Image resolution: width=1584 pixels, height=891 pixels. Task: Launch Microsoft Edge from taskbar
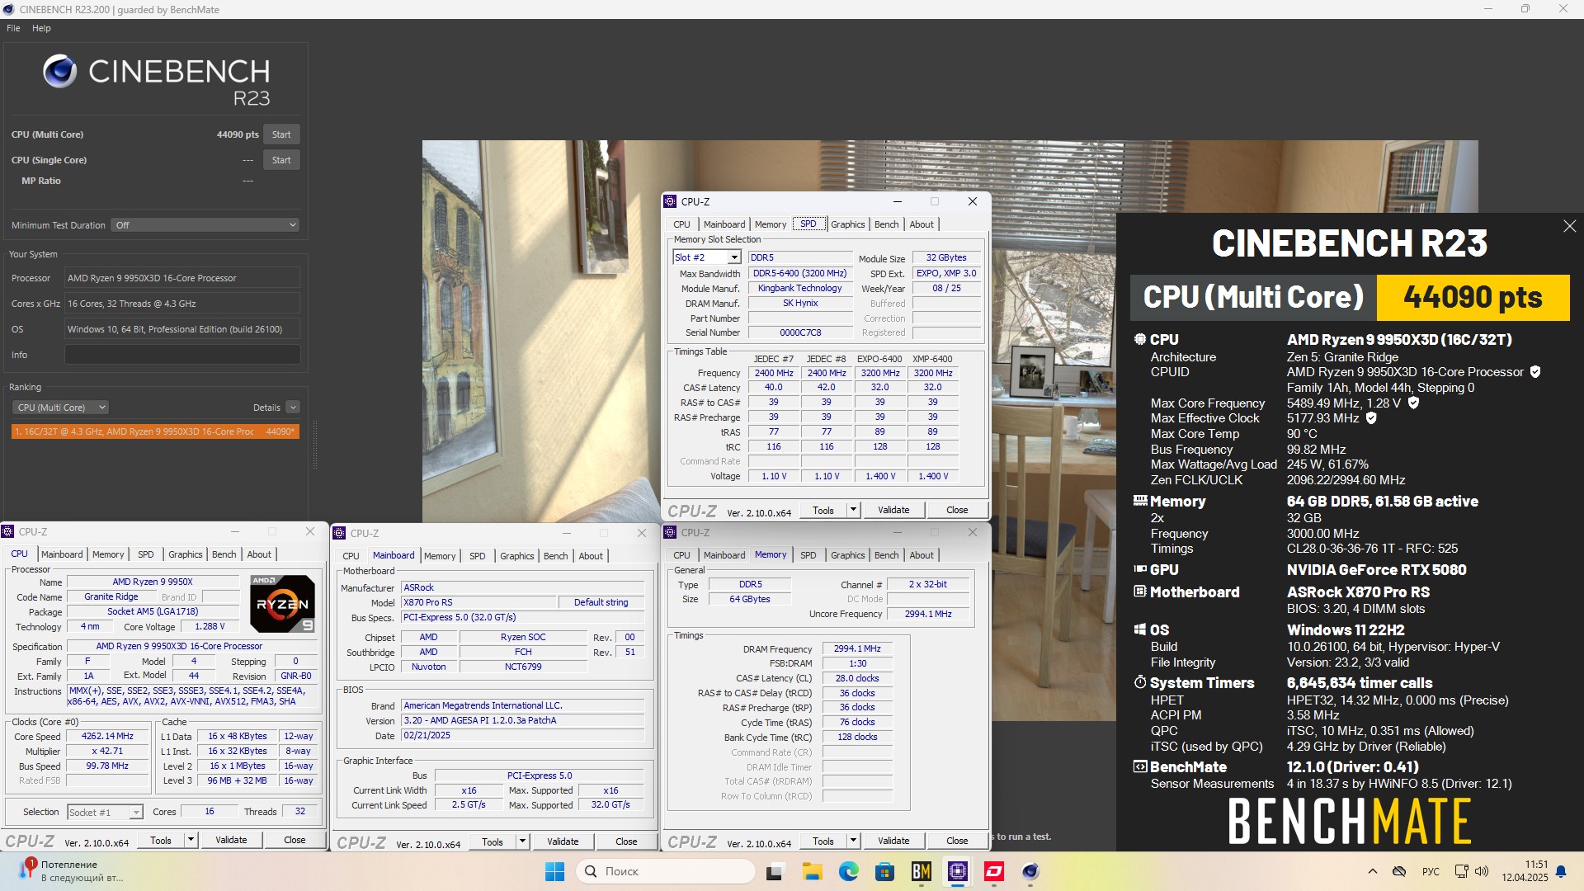848,871
